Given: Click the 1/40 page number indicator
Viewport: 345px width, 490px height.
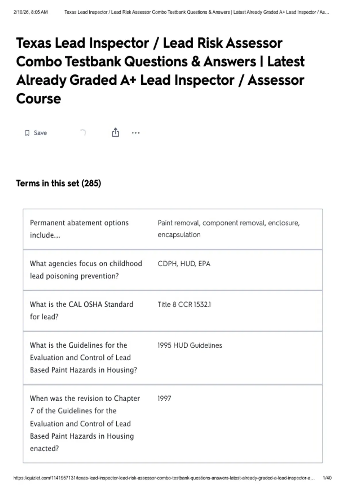Looking at the screenshot, I should [x=327, y=478].
